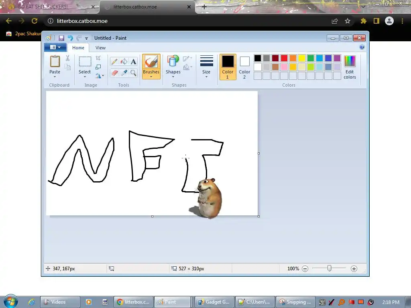Select Color 1 black box

click(x=228, y=67)
